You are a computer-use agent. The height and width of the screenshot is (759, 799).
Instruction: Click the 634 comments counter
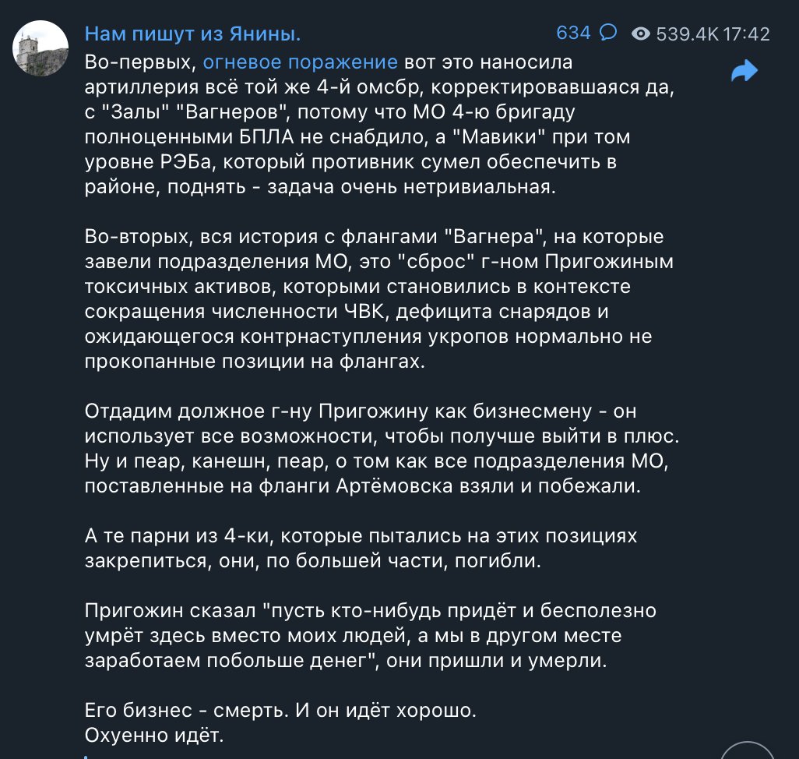[572, 32]
